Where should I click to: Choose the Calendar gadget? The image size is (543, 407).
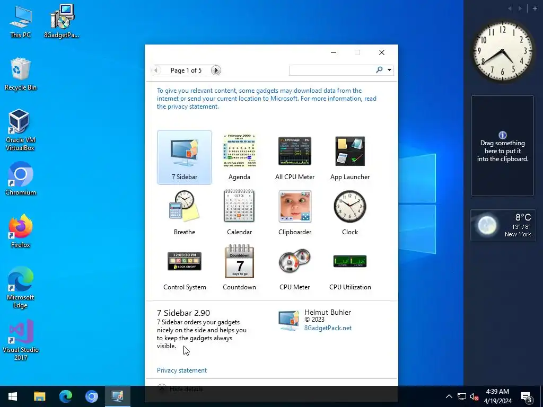click(x=239, y=212)
